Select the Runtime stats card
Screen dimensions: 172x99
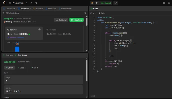coord(24,33)
